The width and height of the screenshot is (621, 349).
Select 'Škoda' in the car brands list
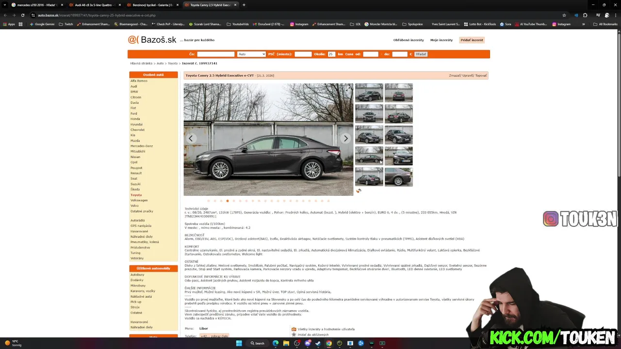tap(135, 190)
